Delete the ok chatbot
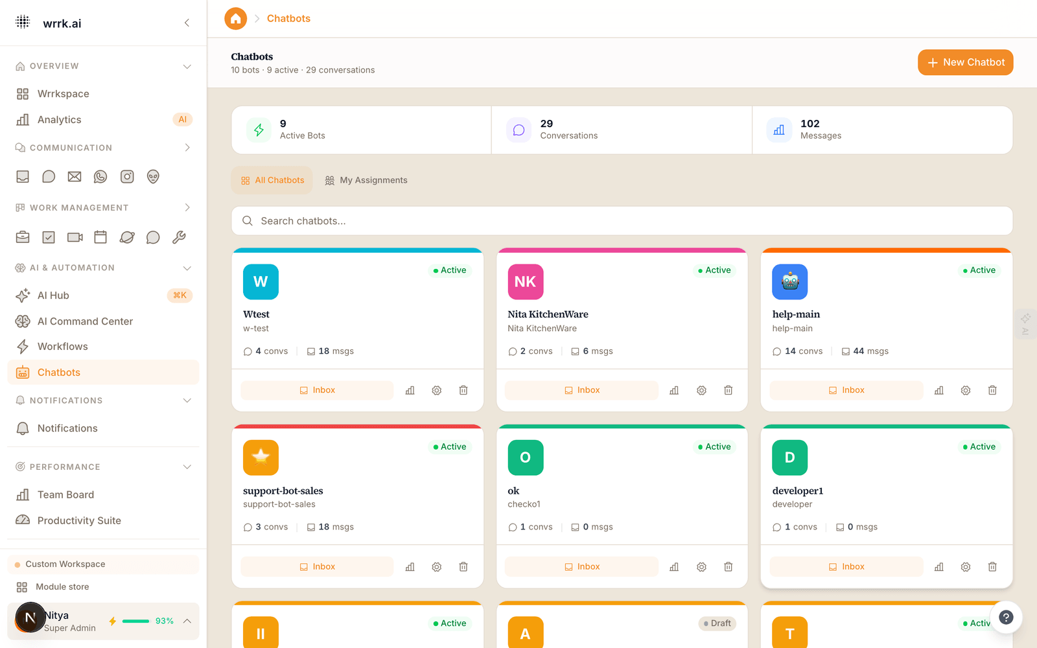 [728, 566]
